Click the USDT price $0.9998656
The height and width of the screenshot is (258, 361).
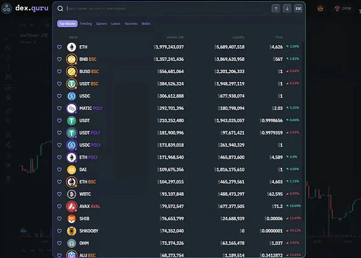[271, 121]
